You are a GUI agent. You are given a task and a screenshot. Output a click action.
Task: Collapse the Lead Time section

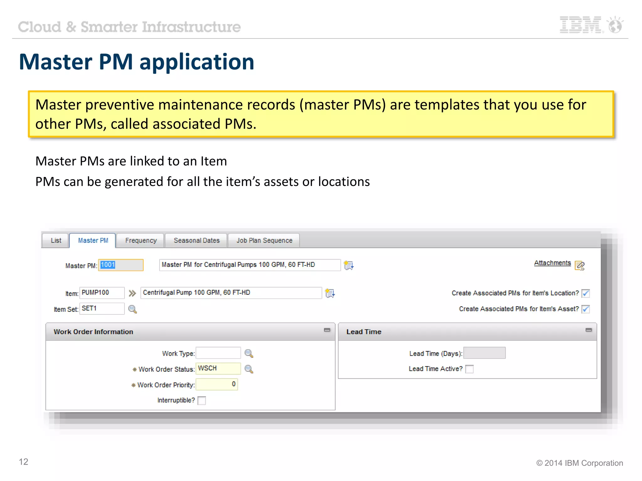coord(588,330)
